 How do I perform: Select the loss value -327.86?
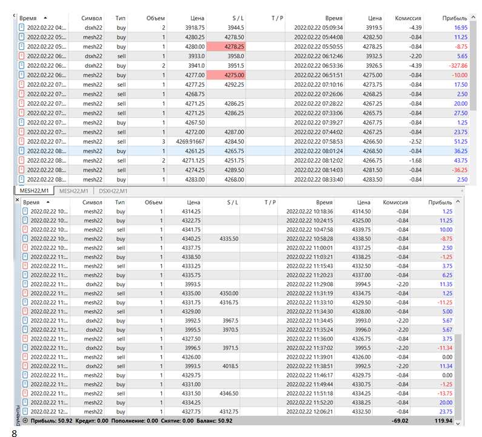458,66
